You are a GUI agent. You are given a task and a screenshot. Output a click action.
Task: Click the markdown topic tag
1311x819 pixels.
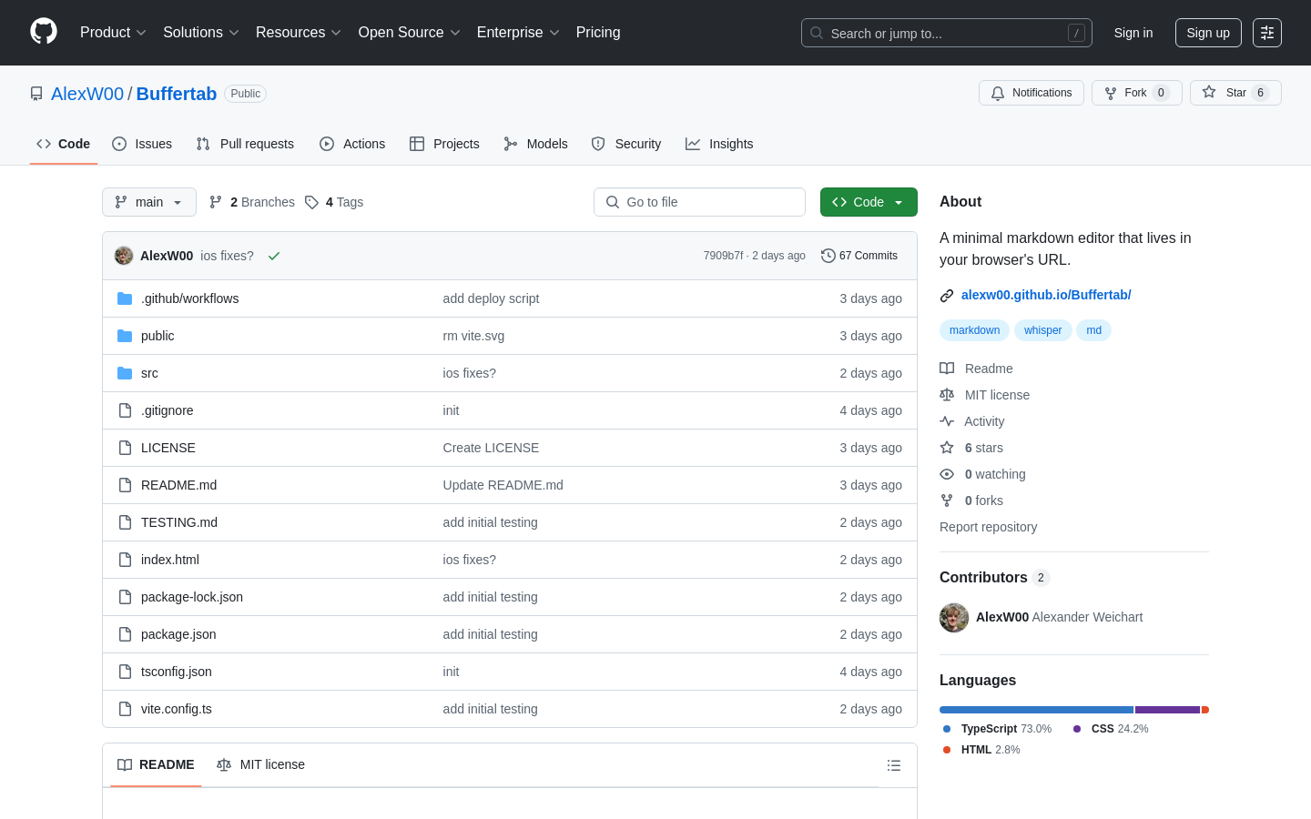pyautogui.click(x=974, y=330)
